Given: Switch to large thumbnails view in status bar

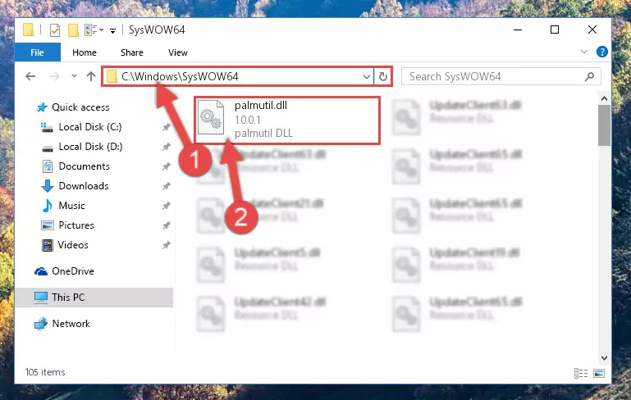Looking at the screenshot, I should coord(599,374).
